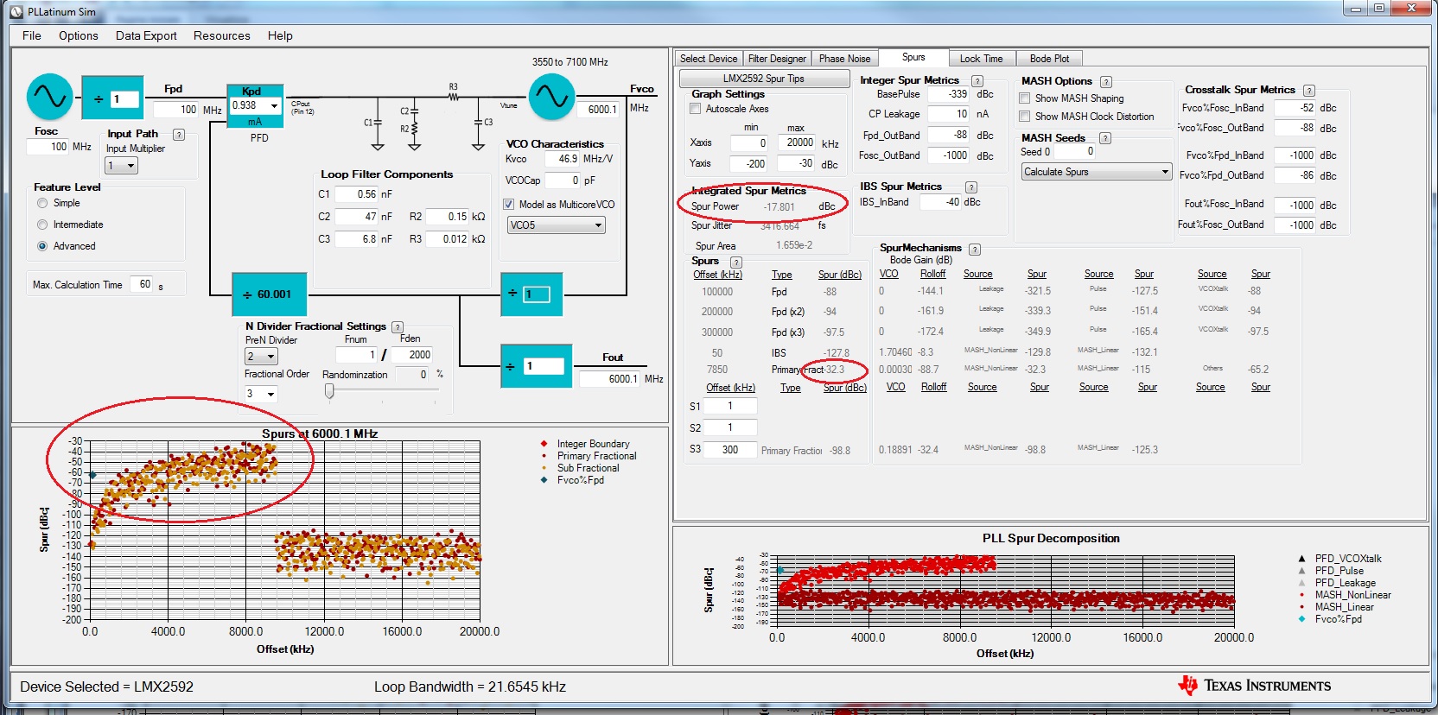This screenshot has width=1438, height=715.
Task: Click the "Loop Bandwidth = 21.6545 kHz" status text
Action: (x=470, y=687)
